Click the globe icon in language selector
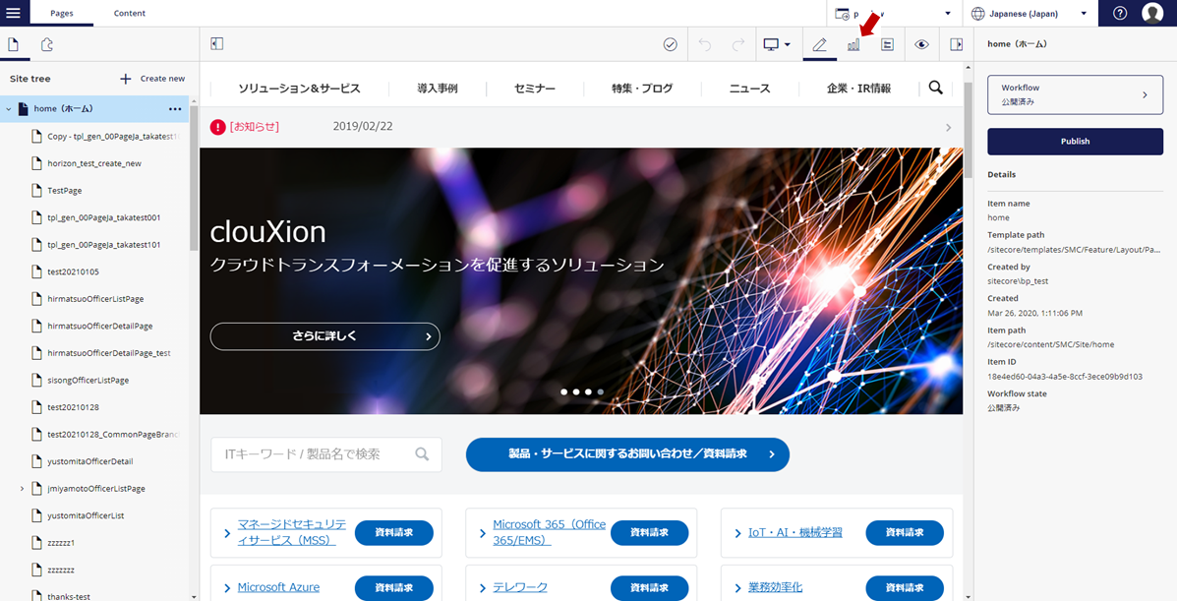The height and width of the screenshot is (601, 1177). (x=978, y=14)
